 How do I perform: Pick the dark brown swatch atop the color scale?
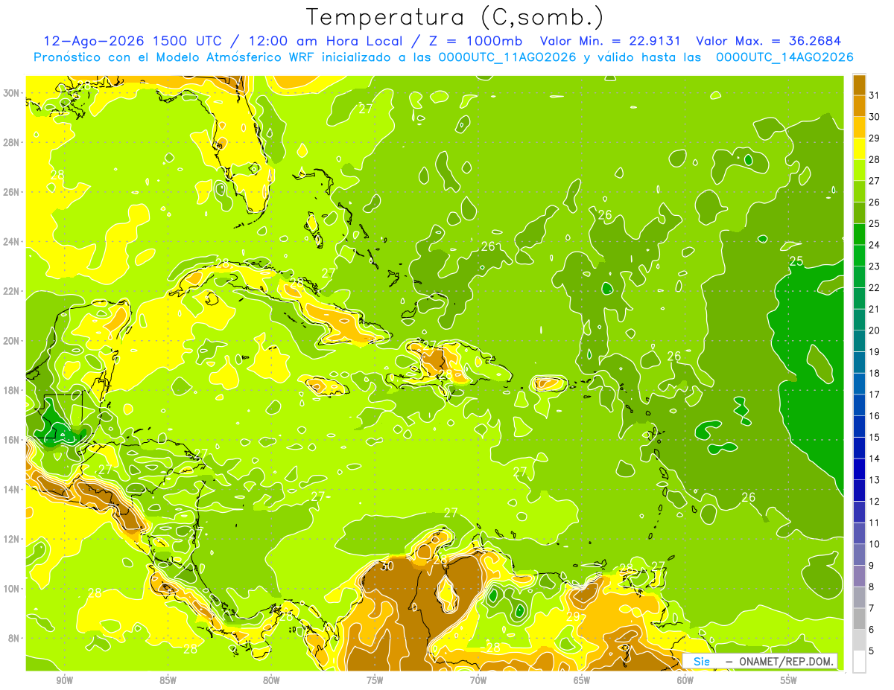coord(859,85)
